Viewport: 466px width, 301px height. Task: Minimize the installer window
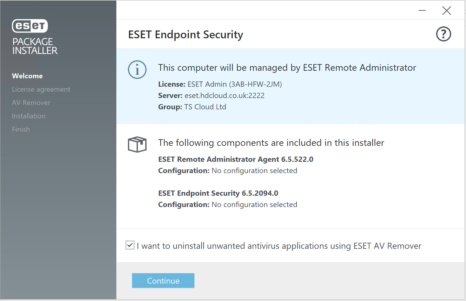click(422, 11)
